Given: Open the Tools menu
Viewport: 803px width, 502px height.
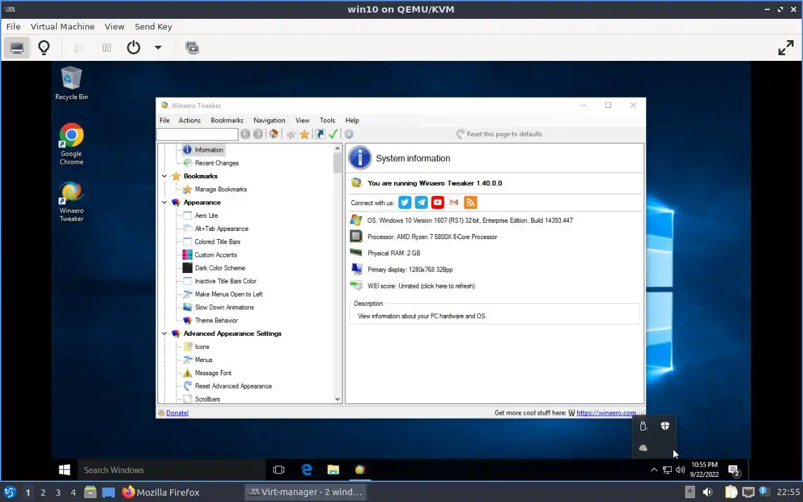Looking at the screenshot, I should (x=327, y=120).
